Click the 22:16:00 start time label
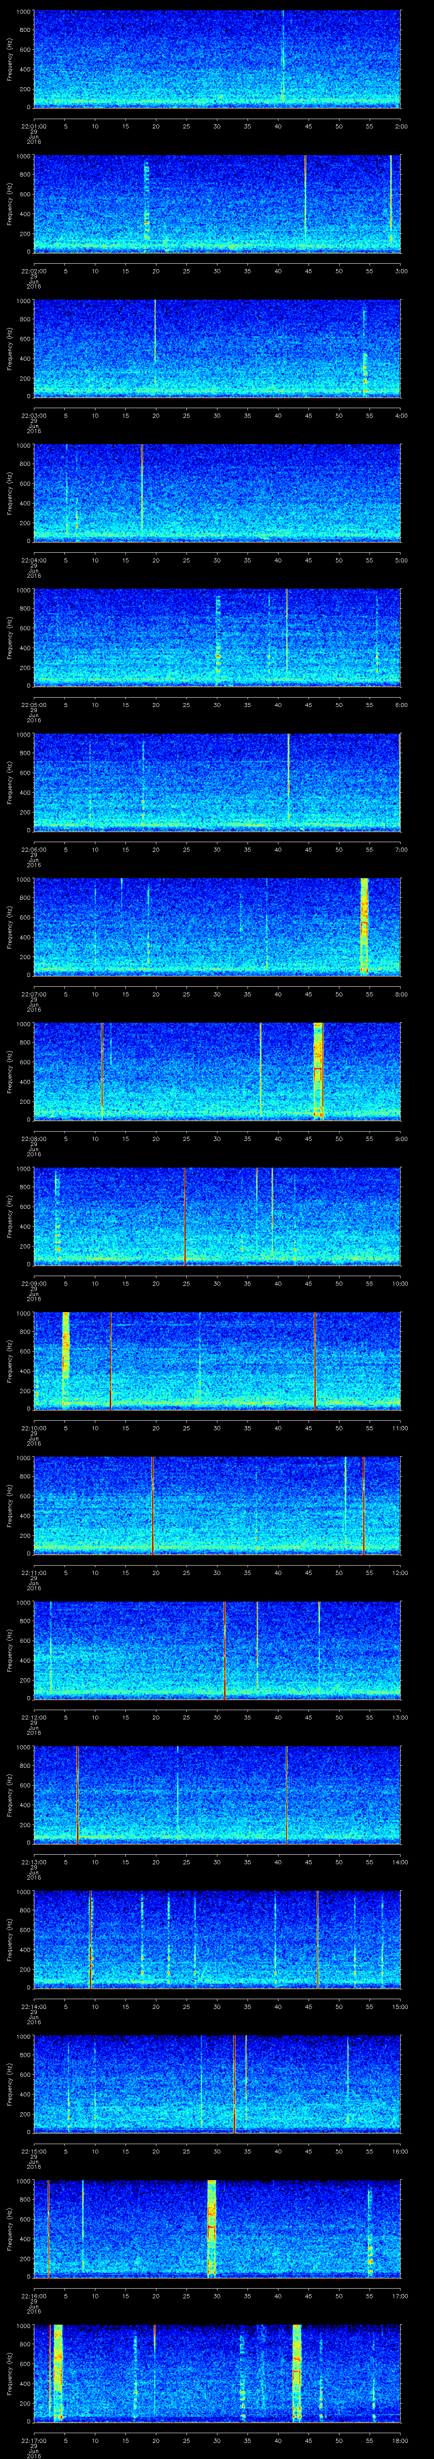The width and height of the screenshot is (434, 2459). coord(33,2296)
